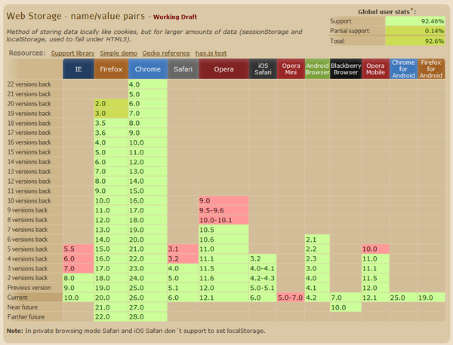Click the Opera Mobile 11.0 cell
The image size is (453, 345).
[375, 259]
